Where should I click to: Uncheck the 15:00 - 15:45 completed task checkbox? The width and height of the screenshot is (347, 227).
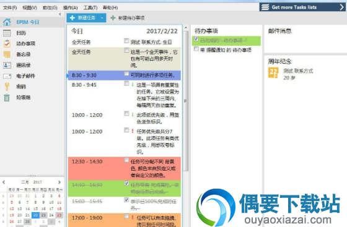coord(126,200)
